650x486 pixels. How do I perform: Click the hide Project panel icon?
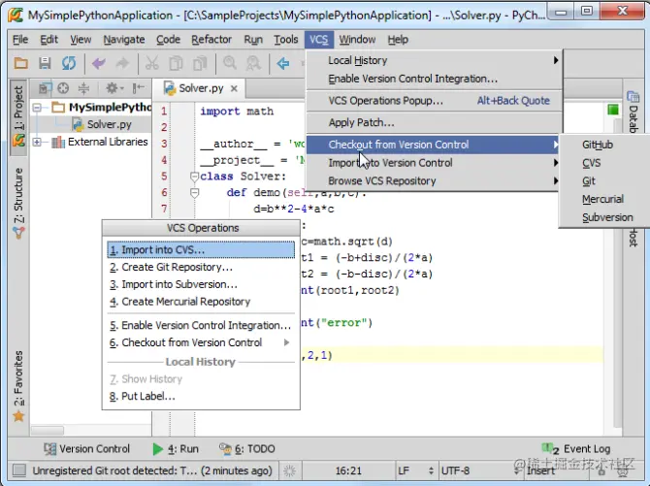pos(139,88)
